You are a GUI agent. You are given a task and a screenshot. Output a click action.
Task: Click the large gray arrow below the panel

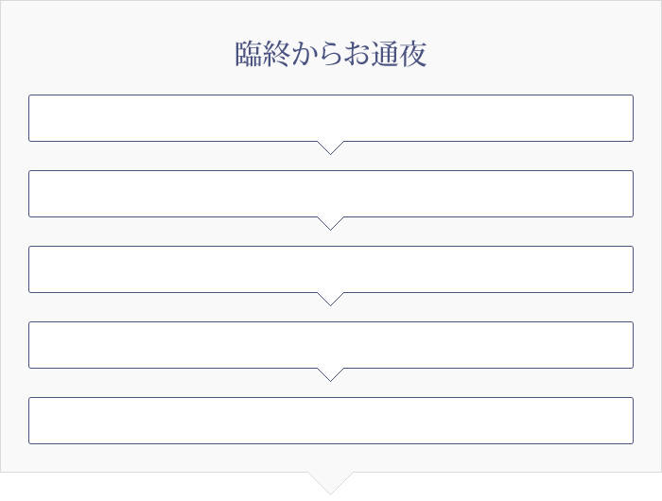pos(331,483)
